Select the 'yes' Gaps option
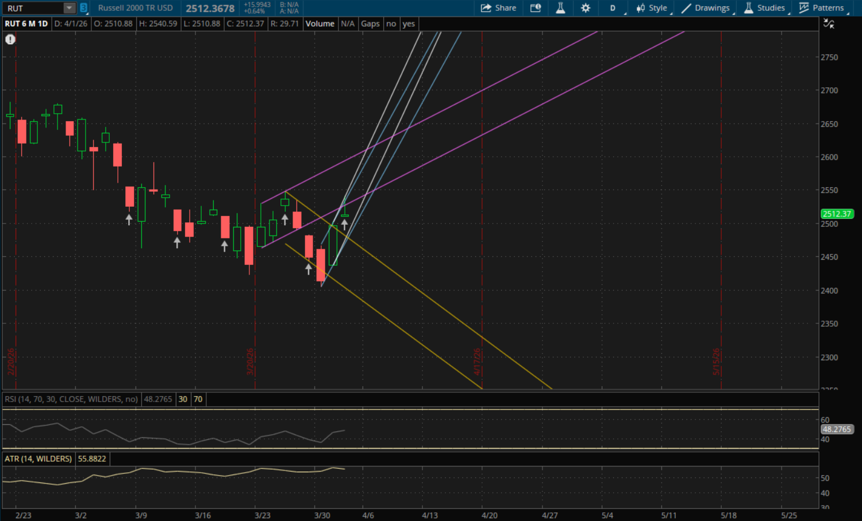Viewport: 862px width, 521px height. coord(409,24)
